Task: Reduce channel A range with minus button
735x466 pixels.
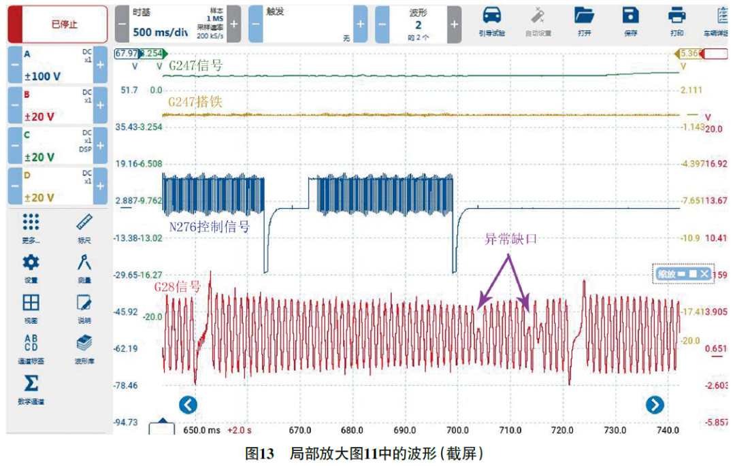Action: 14,65
